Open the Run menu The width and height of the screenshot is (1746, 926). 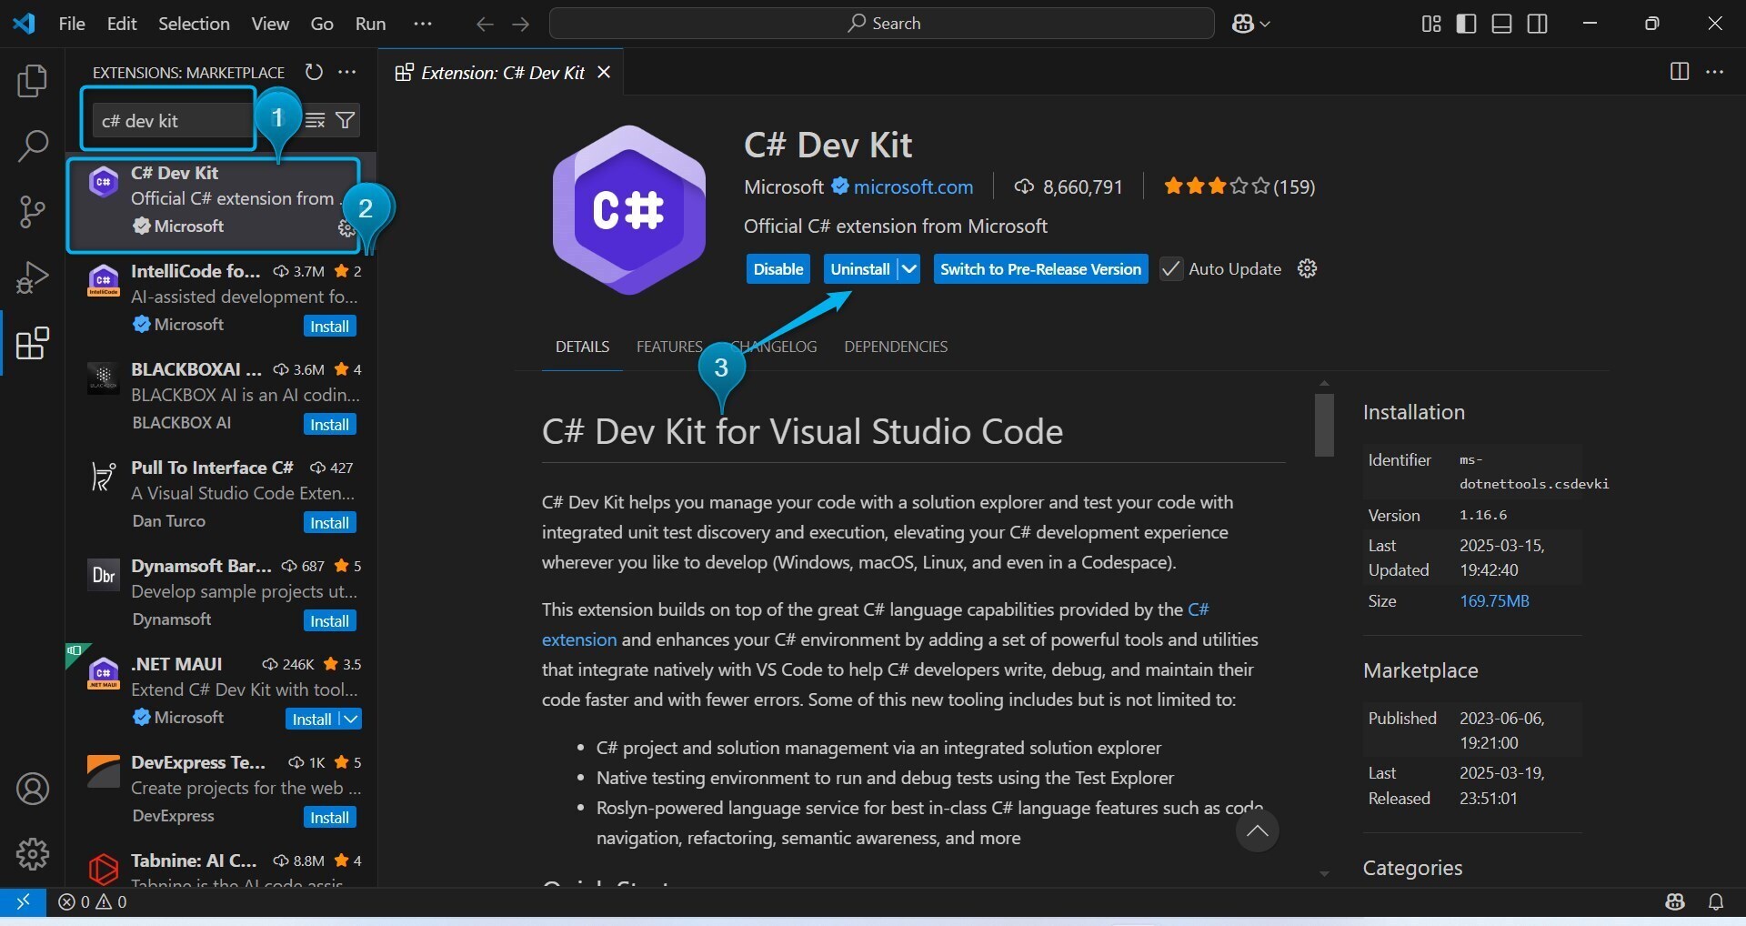tap(370, 24)
